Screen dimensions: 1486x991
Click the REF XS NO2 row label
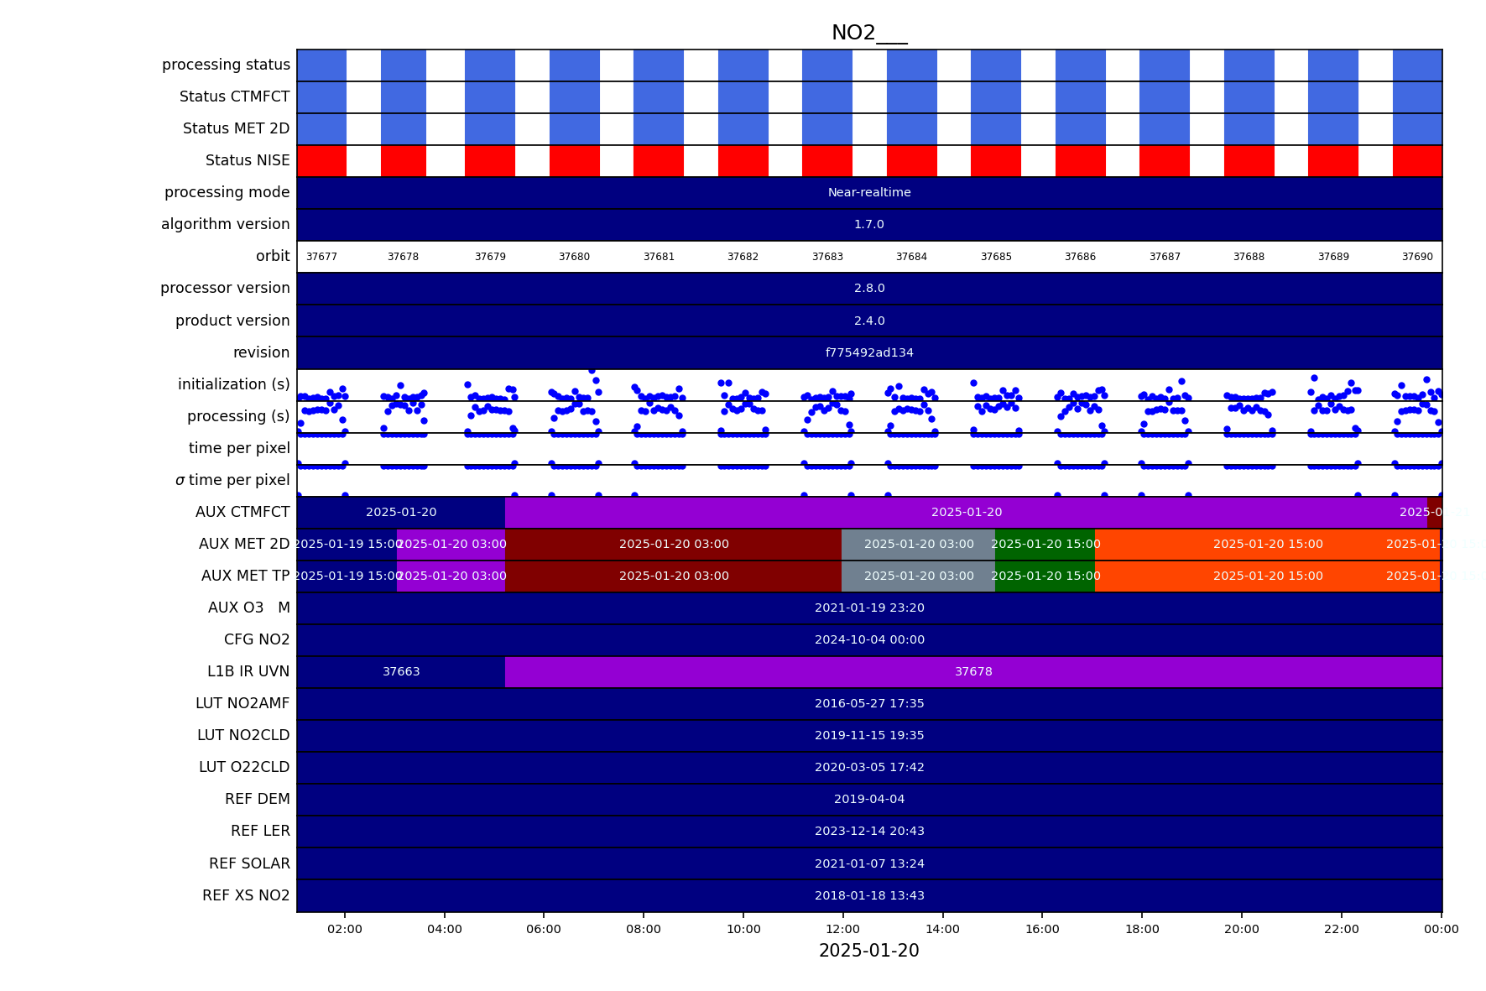246,895
